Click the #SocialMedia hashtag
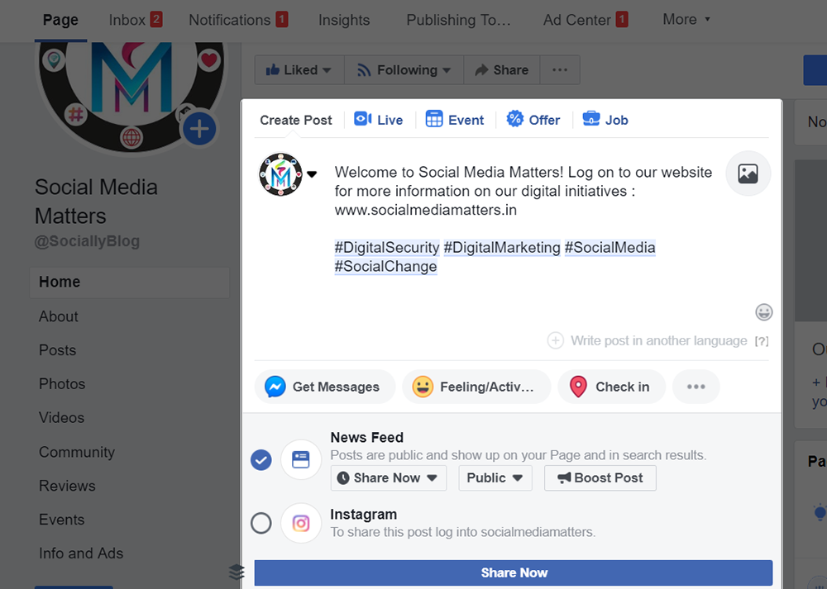827x589 pixels. [x=610, y=248]
